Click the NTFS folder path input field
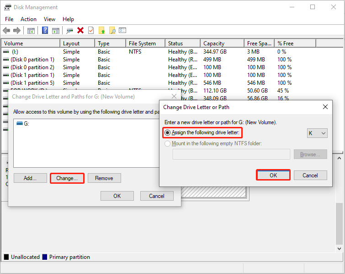 coord(231,154)
